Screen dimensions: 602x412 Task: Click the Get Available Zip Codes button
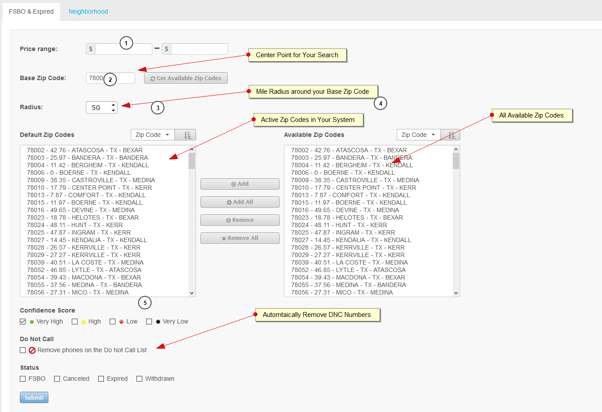point(185,78)
